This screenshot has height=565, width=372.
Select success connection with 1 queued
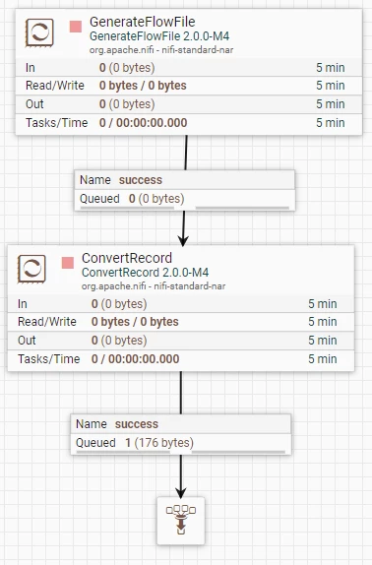pos(181,434)
